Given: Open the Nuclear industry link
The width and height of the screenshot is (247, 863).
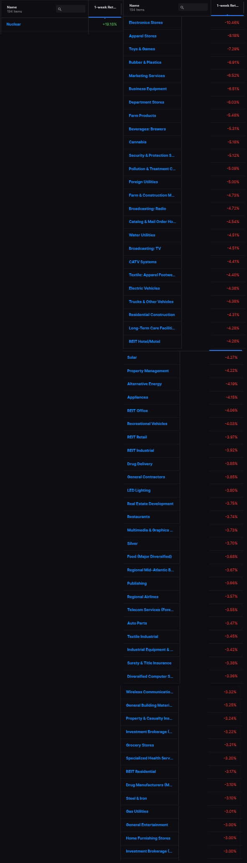Looking at the screenshot, I should click(13, 24).
